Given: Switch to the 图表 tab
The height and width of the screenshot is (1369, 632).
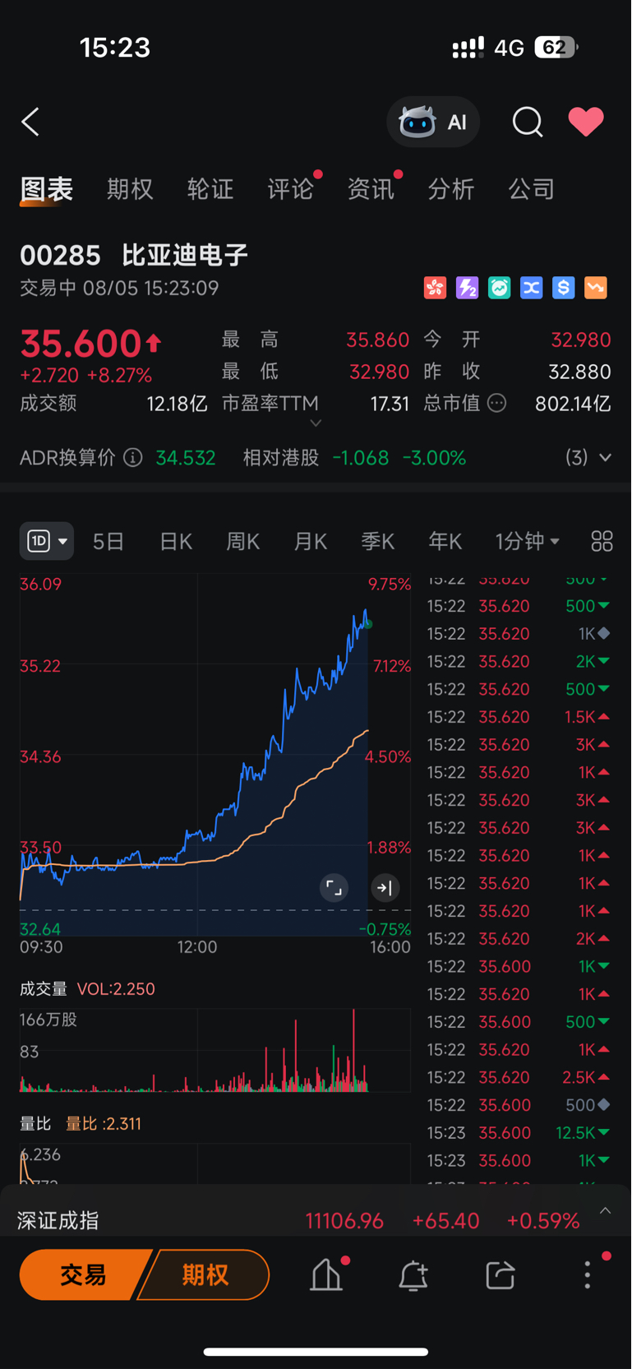Looking at the screenshot, I should (47, 189).
